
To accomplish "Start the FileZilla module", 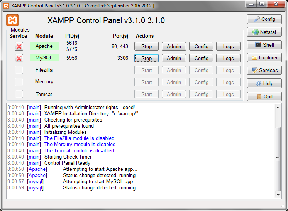I will coord(146,70).
